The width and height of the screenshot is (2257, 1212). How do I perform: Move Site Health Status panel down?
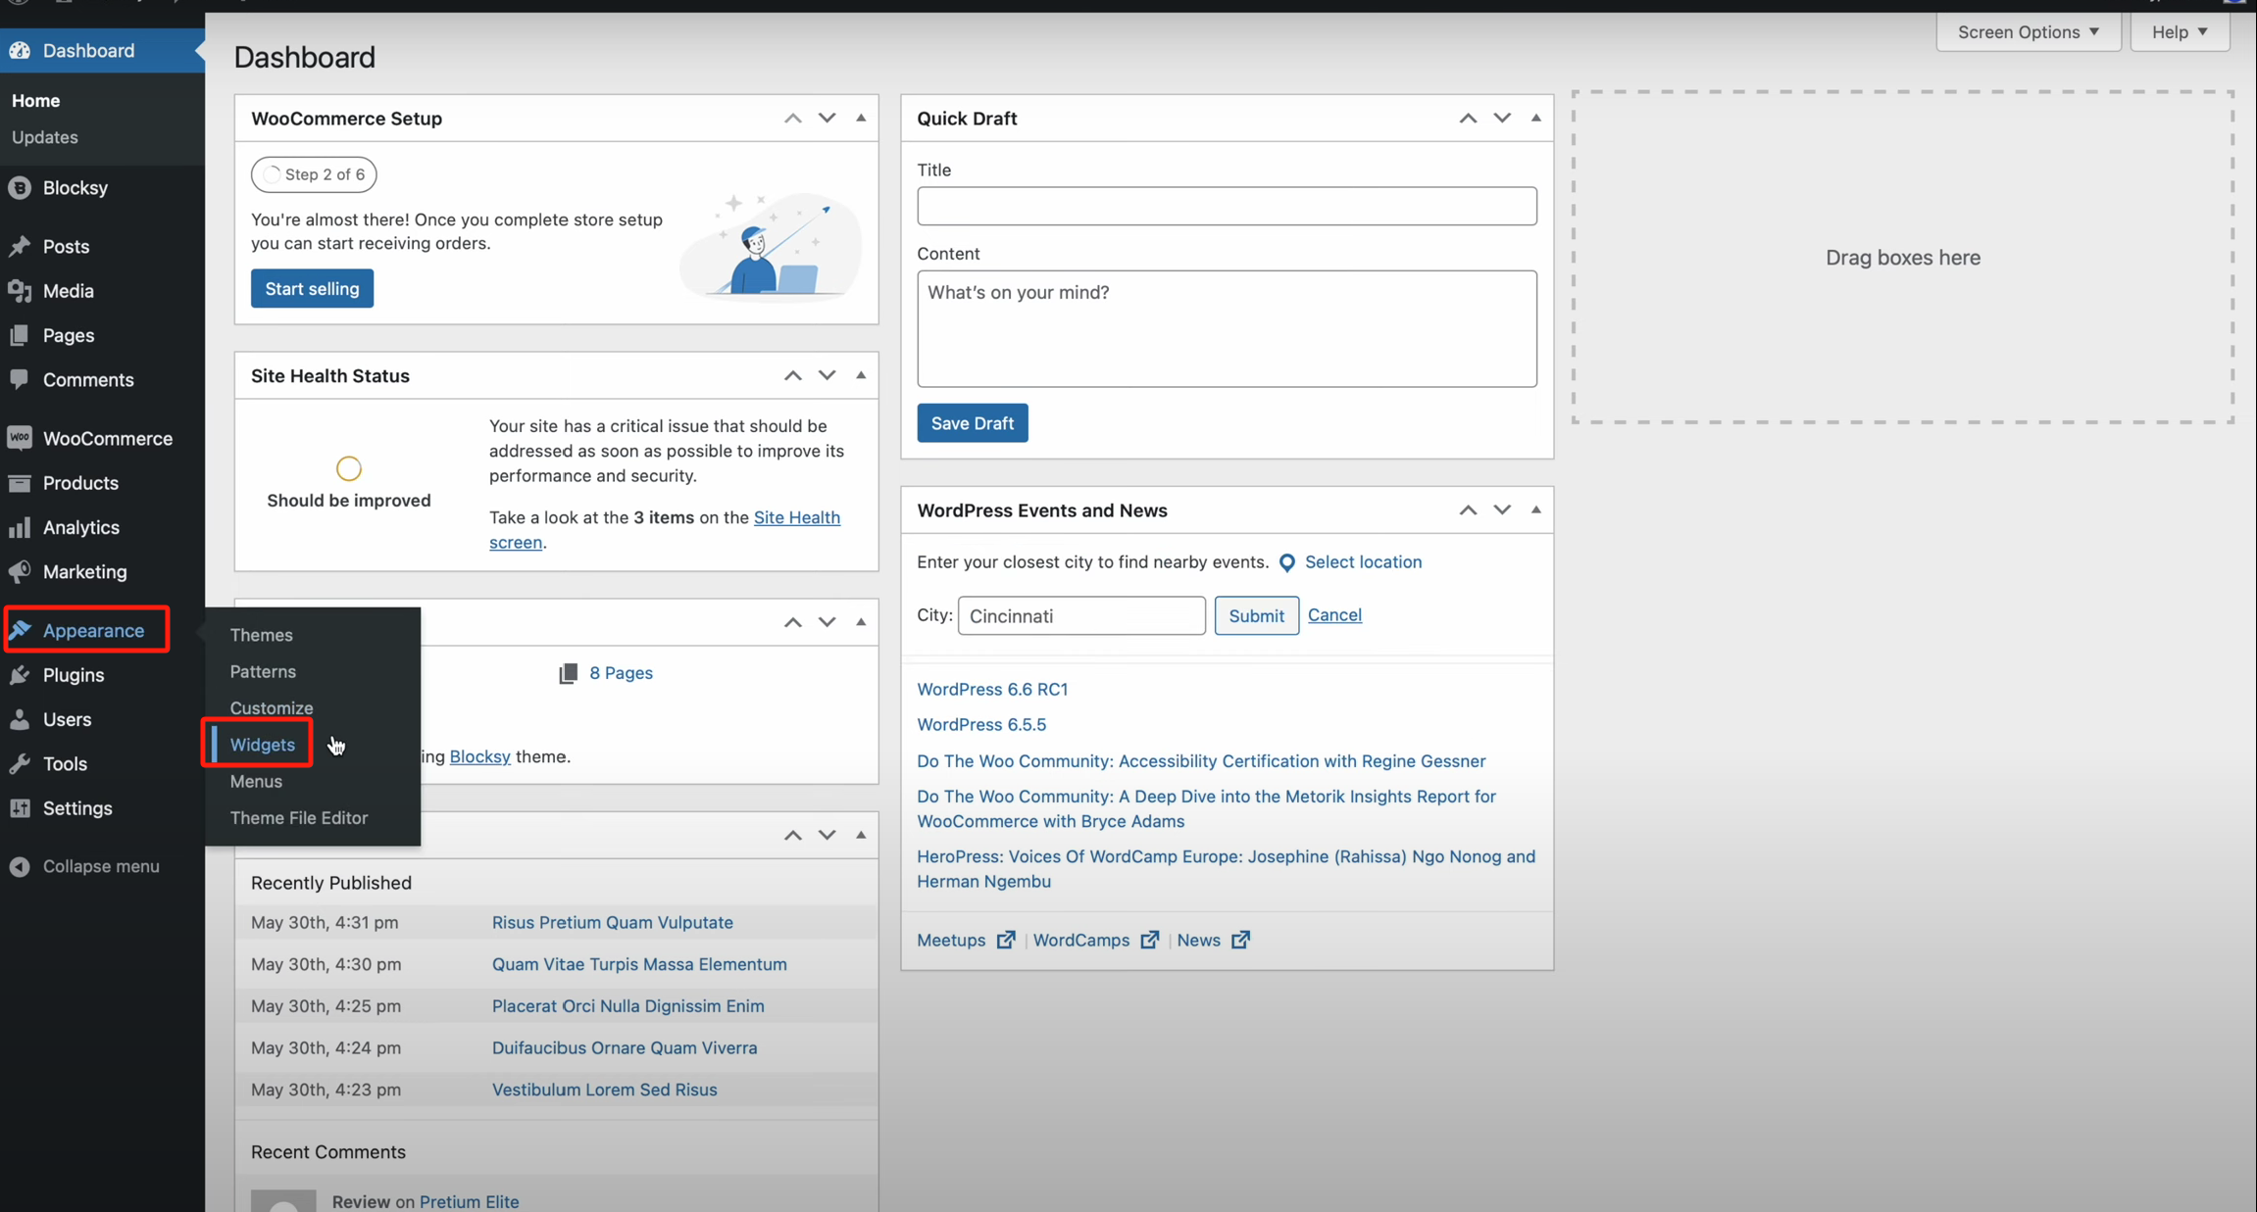(827, 375)
